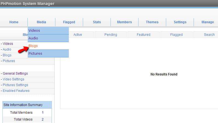
Task: Open the Home navigation tab
Action: [x=14, y=22]
